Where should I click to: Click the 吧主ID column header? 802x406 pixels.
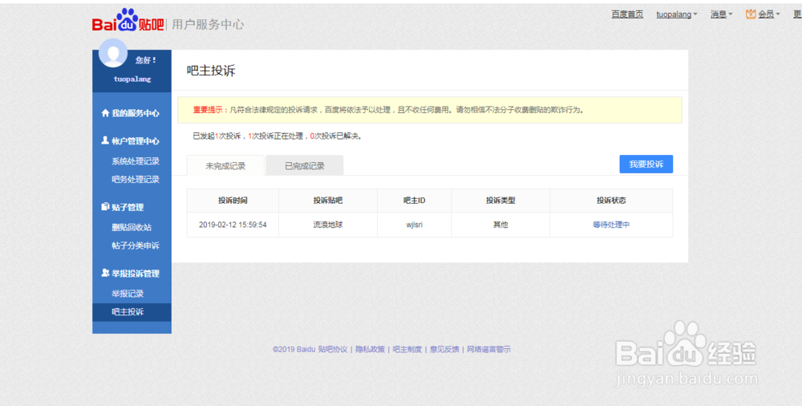(x=415, y=201)
